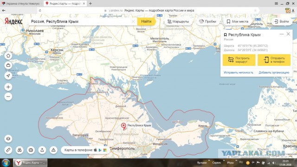Click Построить маршрут button

tap(239, 60)
